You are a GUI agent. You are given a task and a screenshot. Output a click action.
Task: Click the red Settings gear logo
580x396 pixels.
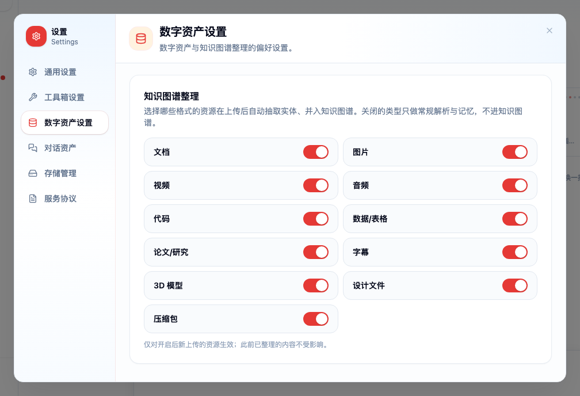pos(36,36)
